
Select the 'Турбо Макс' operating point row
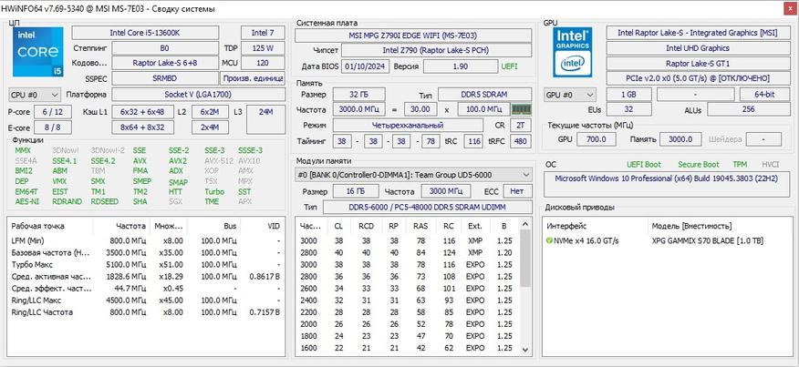point(147,265)
